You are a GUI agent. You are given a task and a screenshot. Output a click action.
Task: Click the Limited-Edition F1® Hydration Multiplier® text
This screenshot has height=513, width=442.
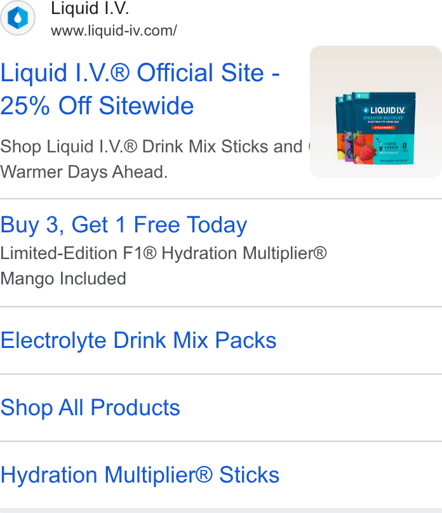click(x=164, y=253)
